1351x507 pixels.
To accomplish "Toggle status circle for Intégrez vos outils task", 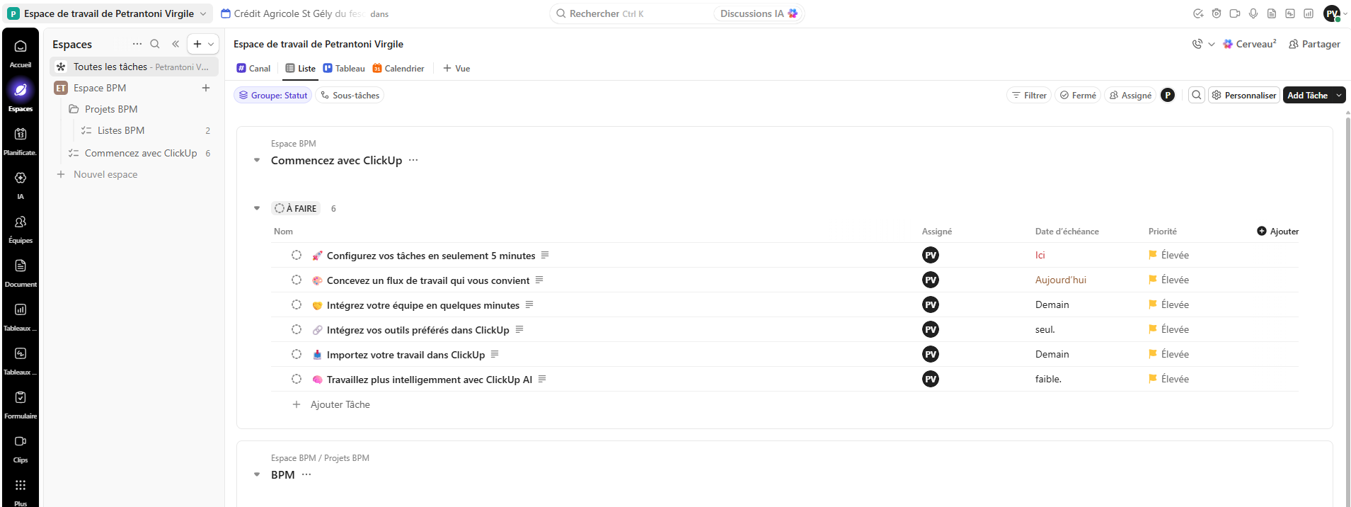I will (297, 329).
